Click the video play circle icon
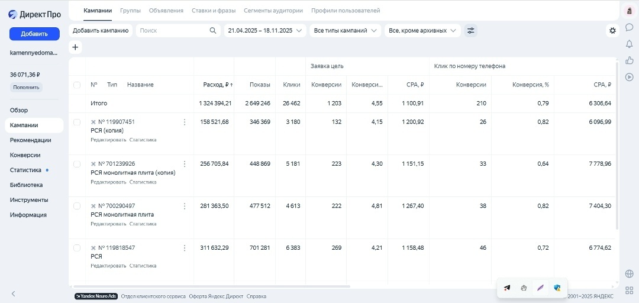This screenshot has width=639, height=303. point(629,77)
